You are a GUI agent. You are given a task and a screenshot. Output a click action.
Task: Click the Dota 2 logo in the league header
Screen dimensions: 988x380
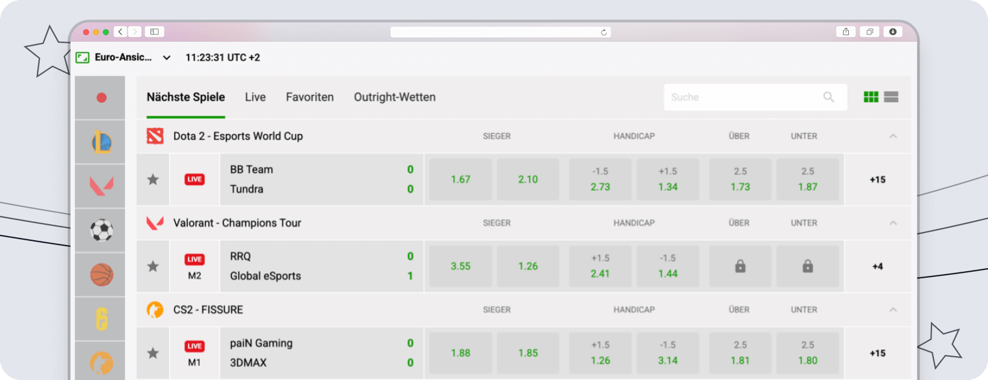point(155,136)
